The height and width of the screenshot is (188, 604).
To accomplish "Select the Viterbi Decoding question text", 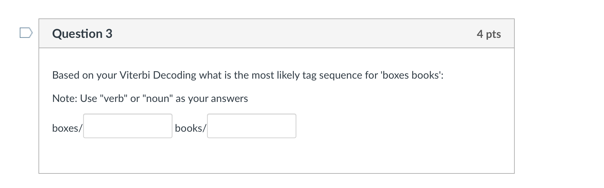I will tap(248, 75).
